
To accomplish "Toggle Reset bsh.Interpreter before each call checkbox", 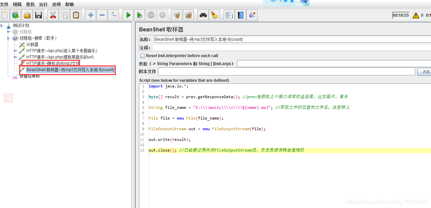I will pyautogui.click(x=143, y=56).
